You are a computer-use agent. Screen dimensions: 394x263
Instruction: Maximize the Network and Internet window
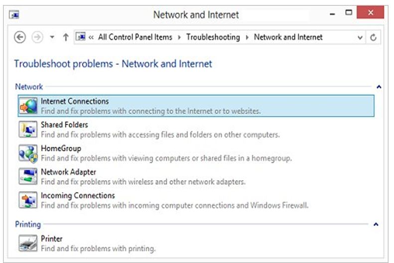(349, 13)
